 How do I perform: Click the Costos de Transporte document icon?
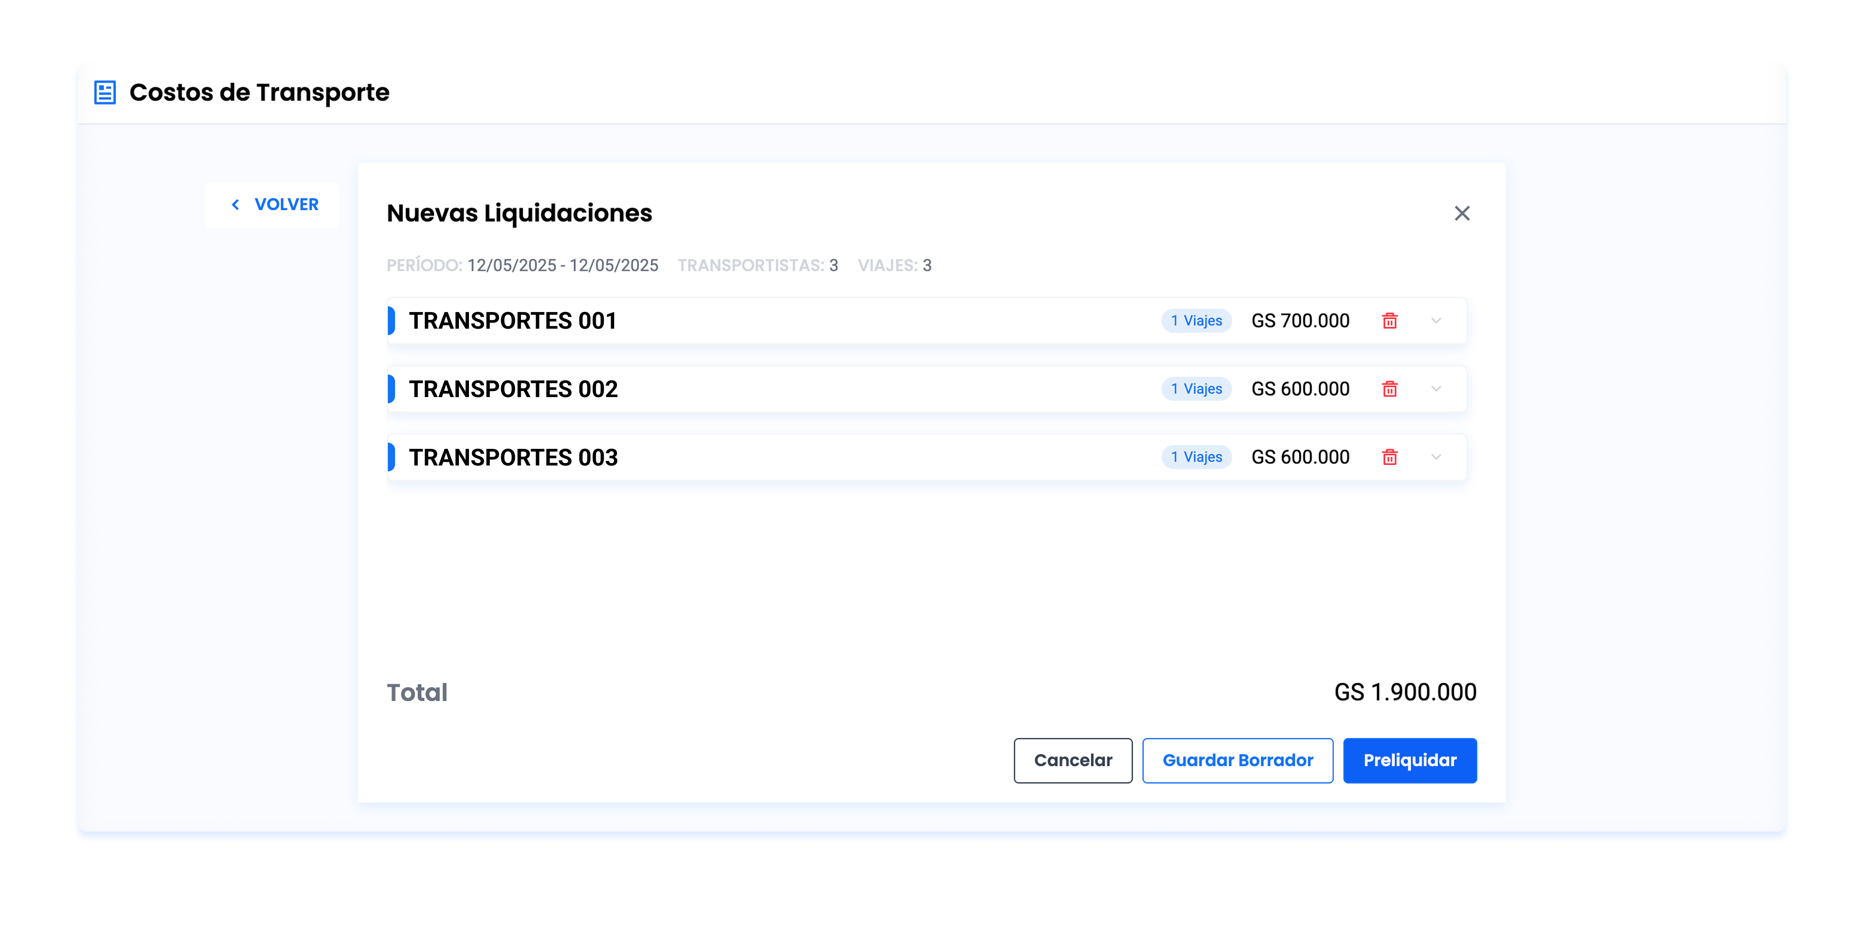click(105, 93)
